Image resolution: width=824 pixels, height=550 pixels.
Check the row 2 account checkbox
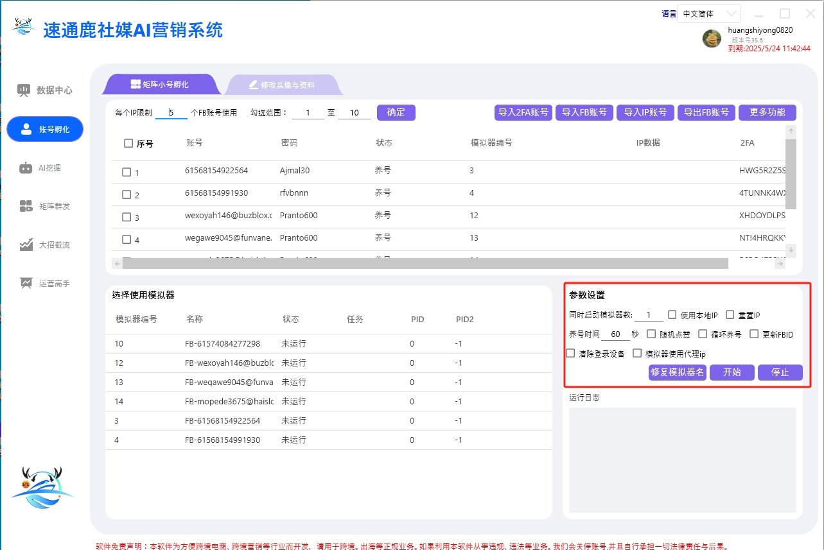coord(127,194)
